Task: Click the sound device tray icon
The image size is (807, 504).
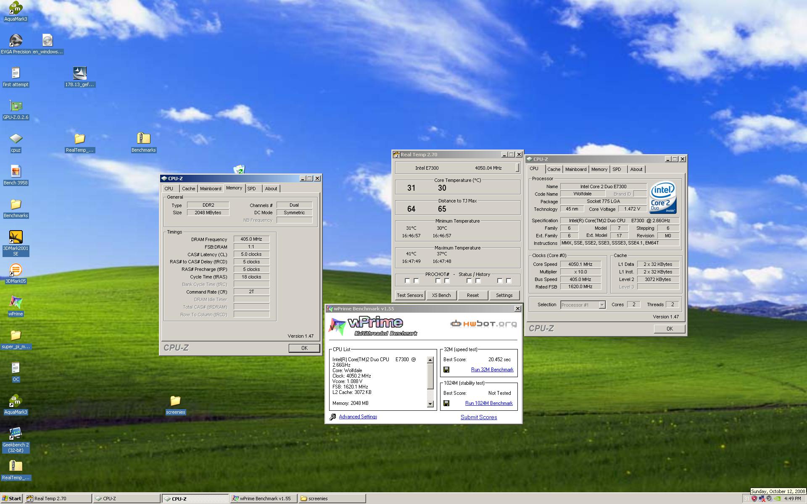Action: pyautogui.click(x=769, y=499)
